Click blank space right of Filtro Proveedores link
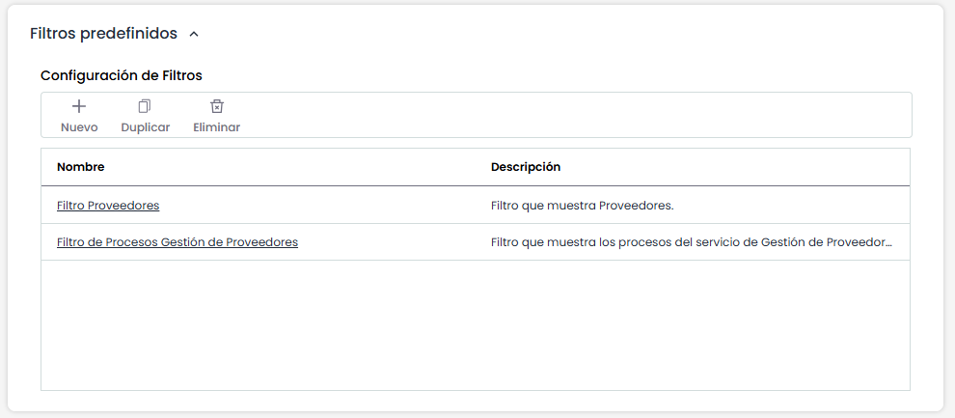The height and width of the screenshot is (418, 955). (x=318, y=206)
